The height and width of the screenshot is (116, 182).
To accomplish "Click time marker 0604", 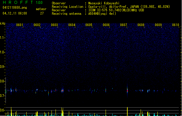I will coord(72,25).
